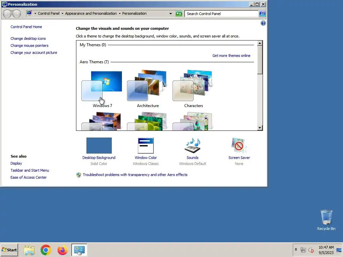343x257 pixels.
Task: Open the Recycle Bin on desktop
Action: coord(326,220)
